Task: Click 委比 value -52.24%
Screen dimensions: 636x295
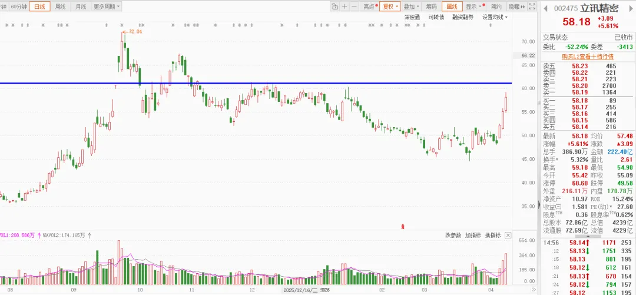Action: (577, 47)
